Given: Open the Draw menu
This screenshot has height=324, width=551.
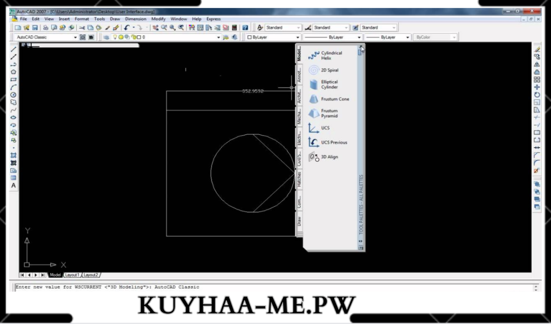Looking at the screenshot, I should pos(115,19).
